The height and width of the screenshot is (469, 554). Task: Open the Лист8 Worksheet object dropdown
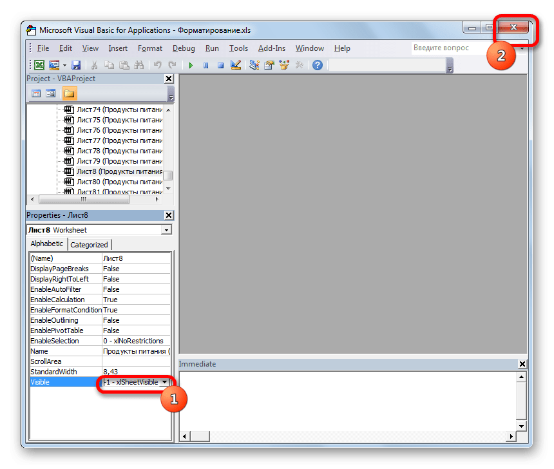pyautogui.click(x=166, y=230)
